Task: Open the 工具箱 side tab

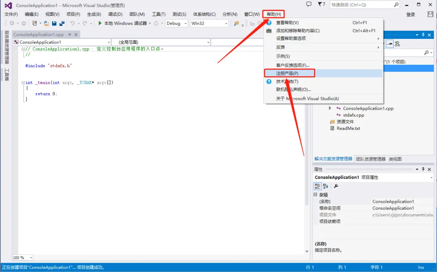Action: pyautogui.click(x=7, y=74)
